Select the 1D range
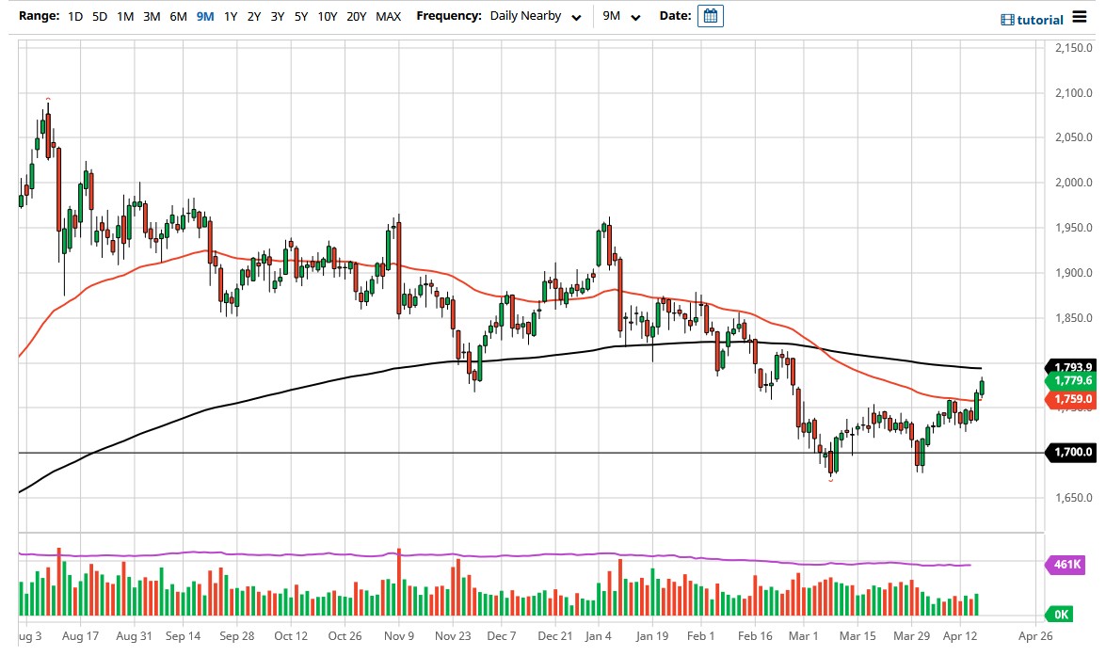Image resolution: width=1106 pixels, height=656 pixels. tap(75, 16)
